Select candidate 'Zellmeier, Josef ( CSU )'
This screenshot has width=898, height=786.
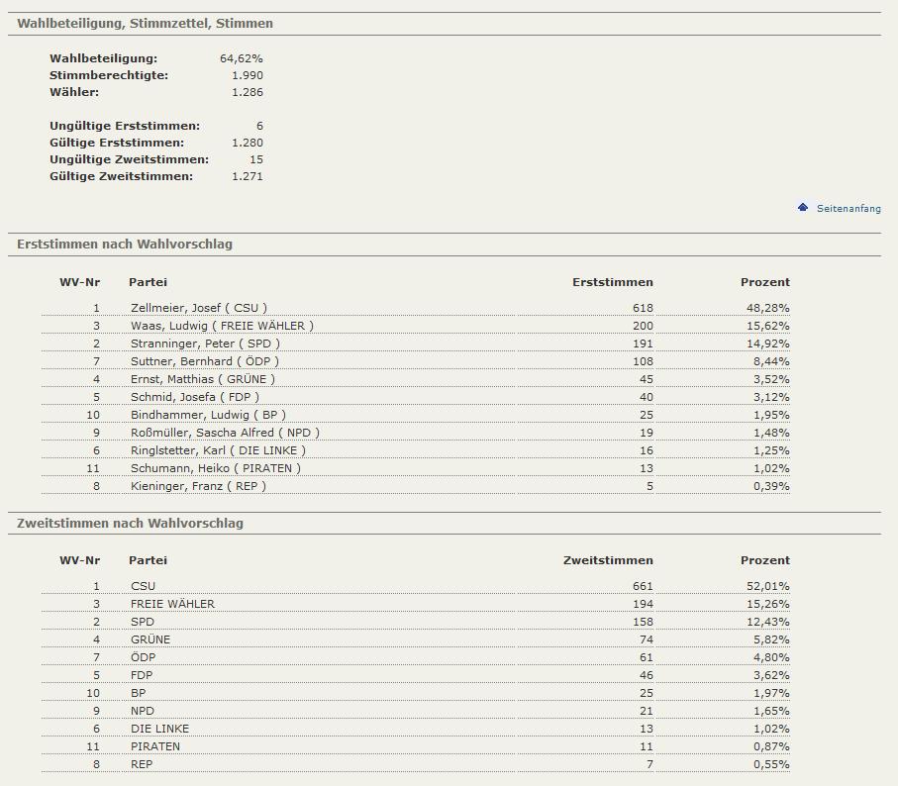pos(199,308)
